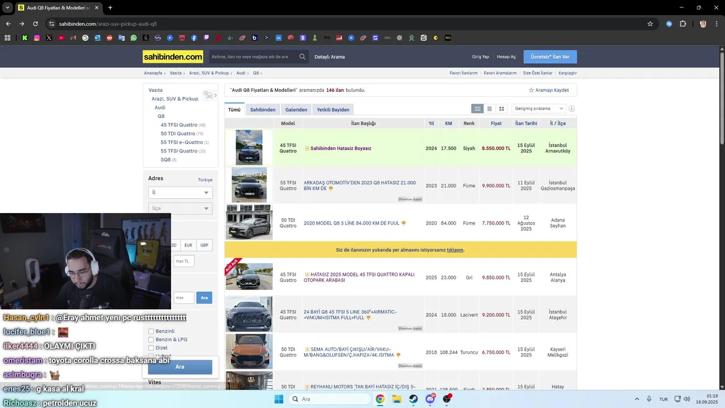The height and width of the screenshot is (408, 725).
Task: Select the Tümü tab
Action: coord(234,109)
